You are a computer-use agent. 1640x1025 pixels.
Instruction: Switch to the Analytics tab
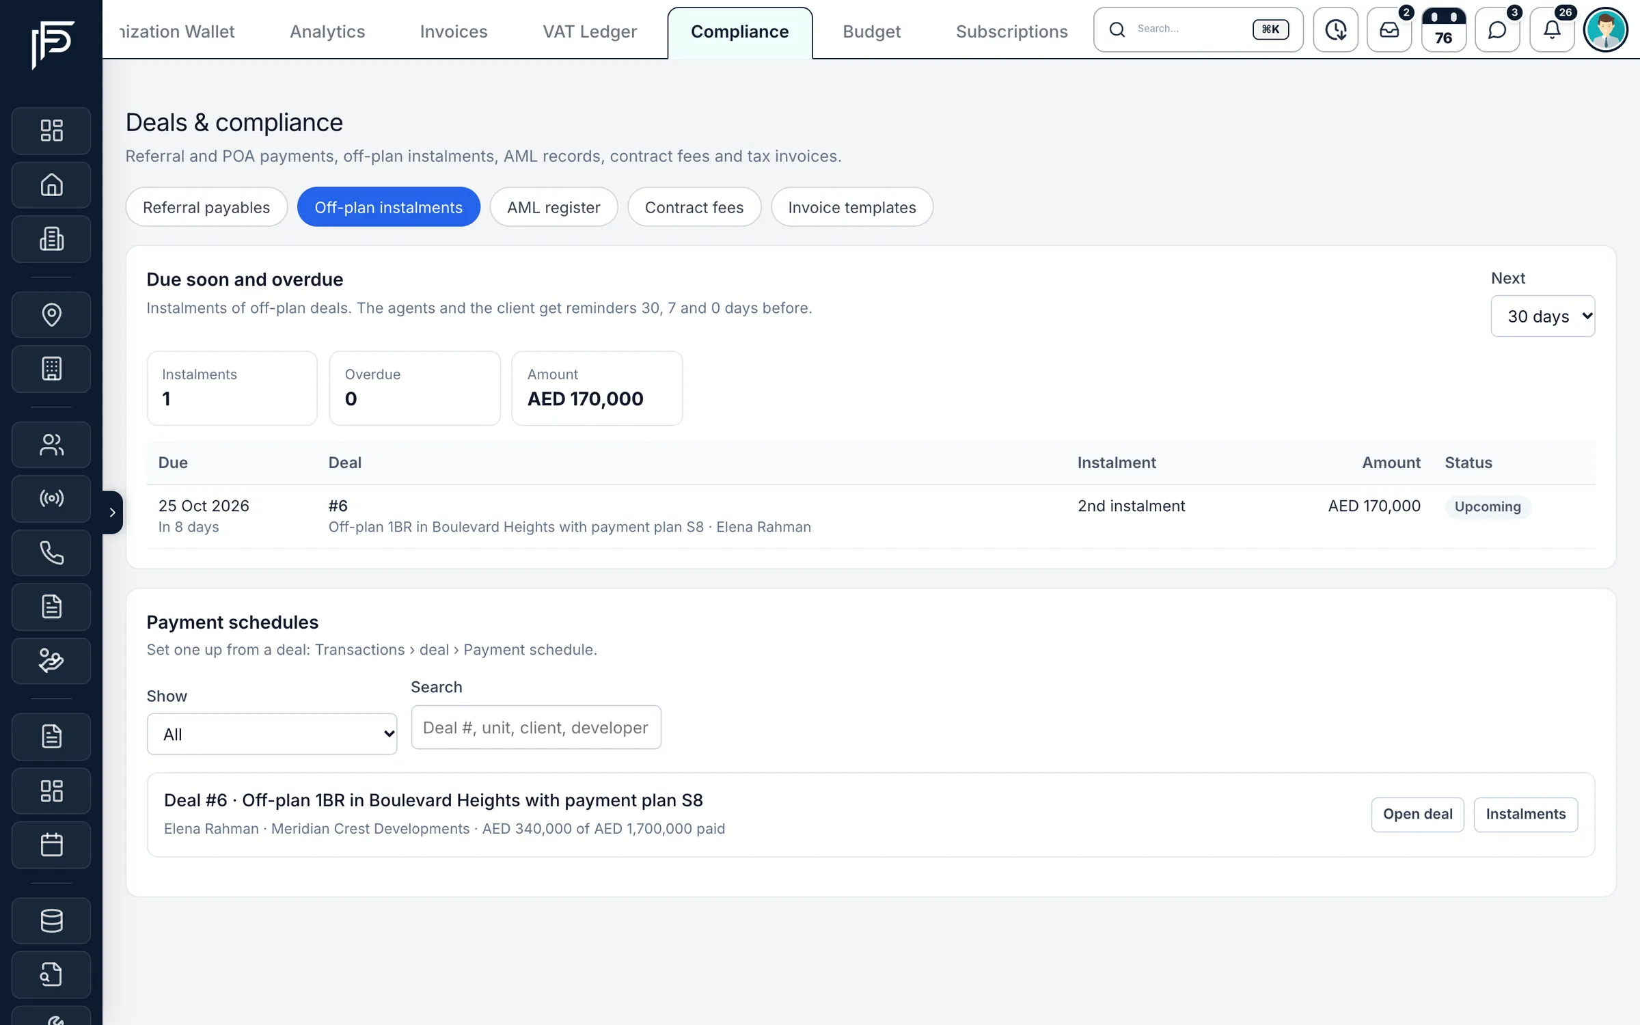tap(327, 31)
